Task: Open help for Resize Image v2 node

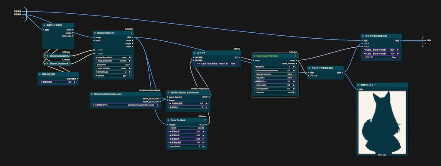Action: [131, 33]
